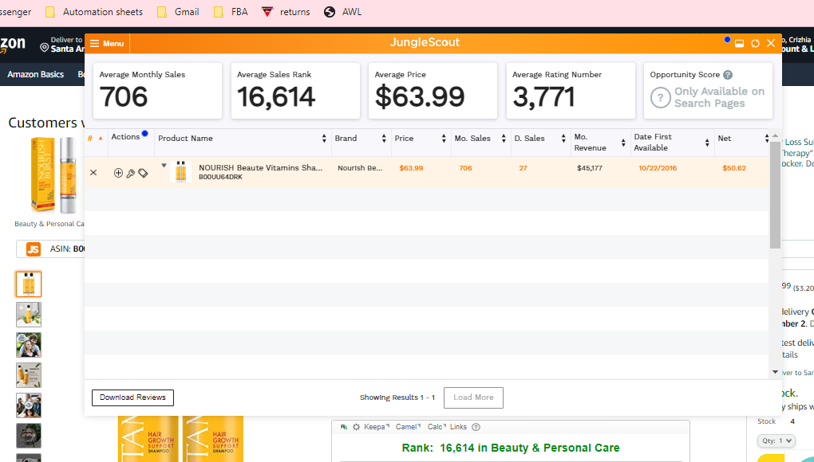Close the JungleScout overlay
The image size is (814, 462).
pyautogui.click(x=771, y=44)
